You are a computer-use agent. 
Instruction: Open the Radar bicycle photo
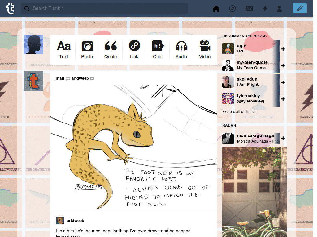pyautogui.click(x=254, y=192)
